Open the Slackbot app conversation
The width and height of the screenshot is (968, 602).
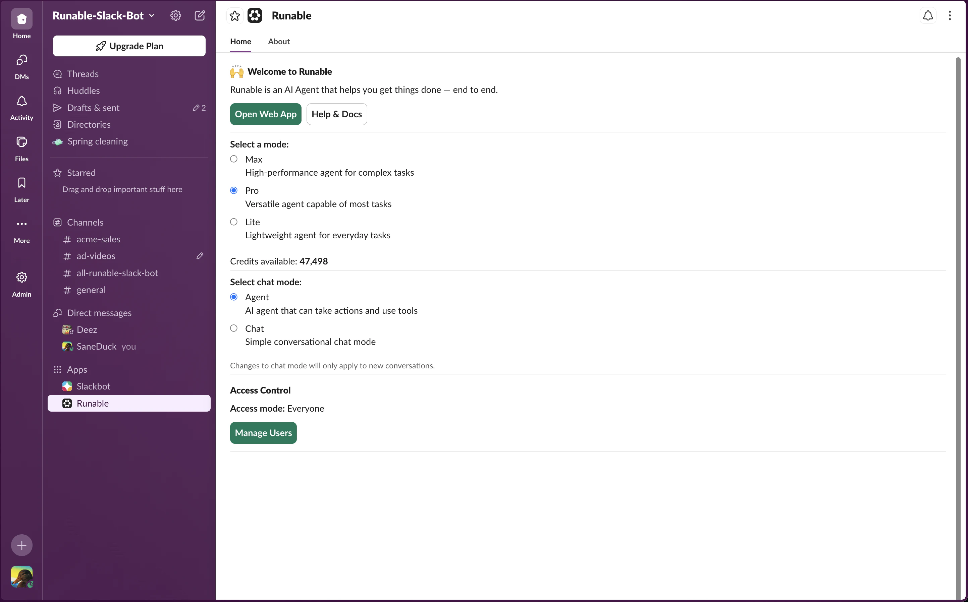tap(129, 386)
